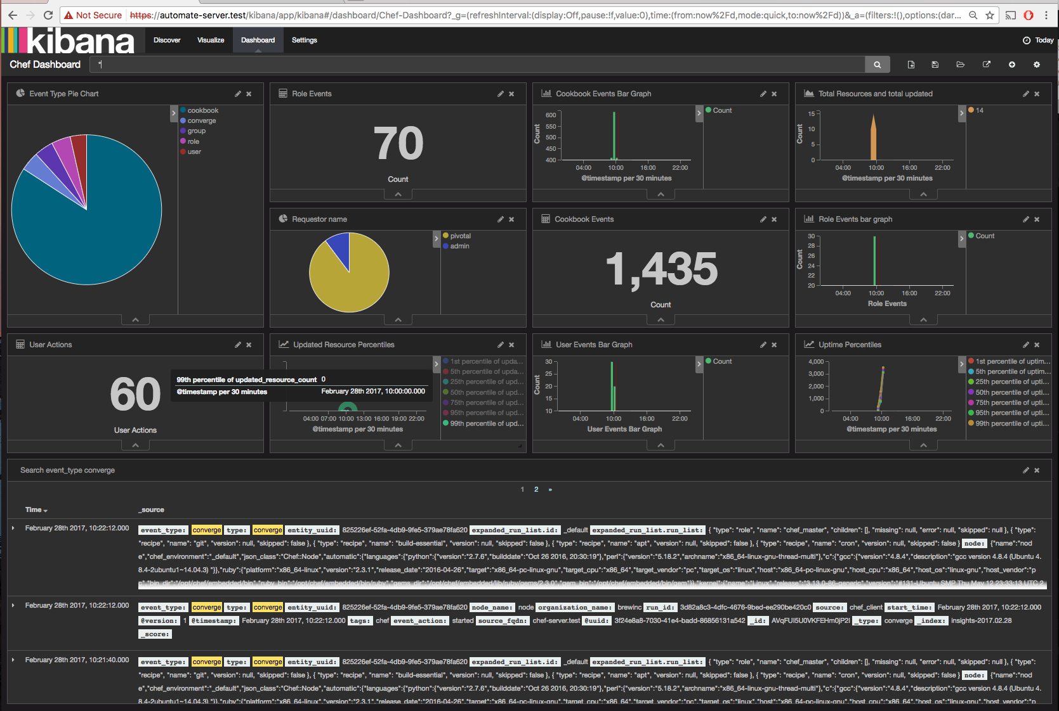
Task: Click the Load Saved Dashboard icon
Action: pos(960,65)
